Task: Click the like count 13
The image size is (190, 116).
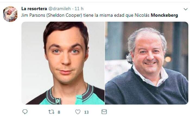Action: (86, 112)
